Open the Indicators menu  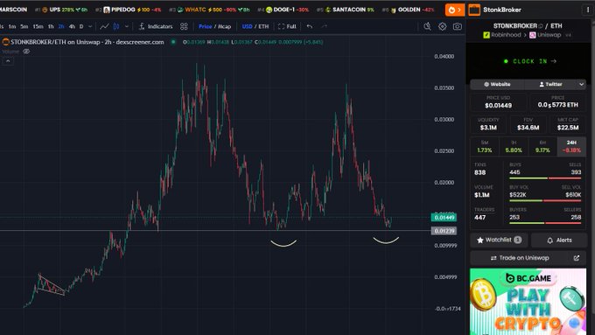(156, 26)
